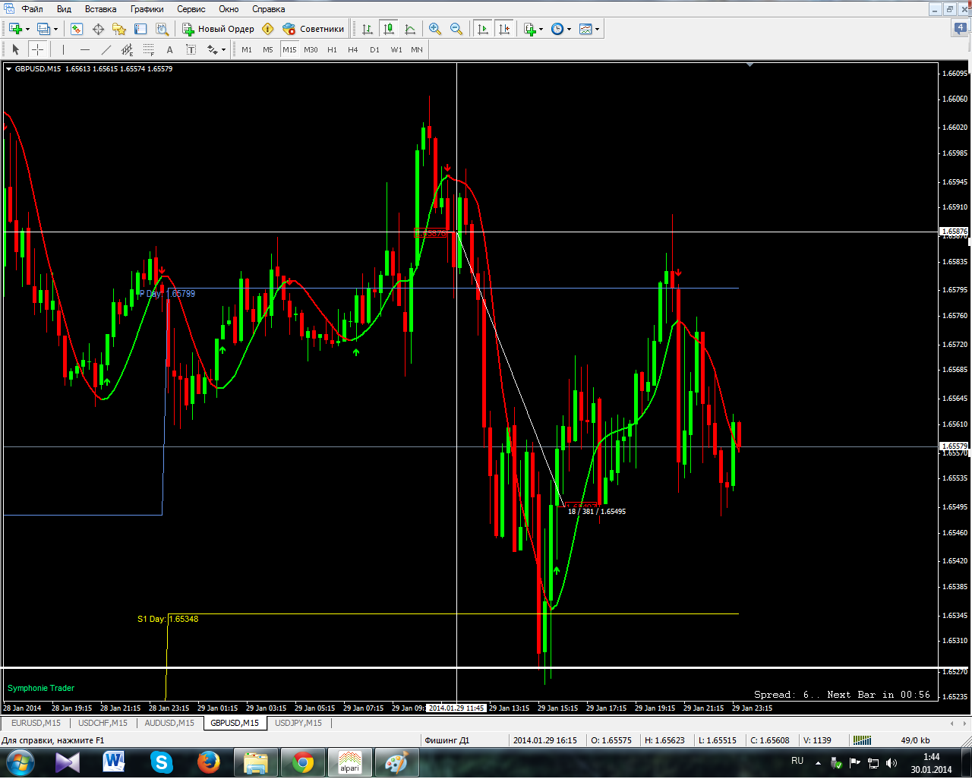Select the Text Label tool
This screenshot has height=779, width=972.
[191, 49]
